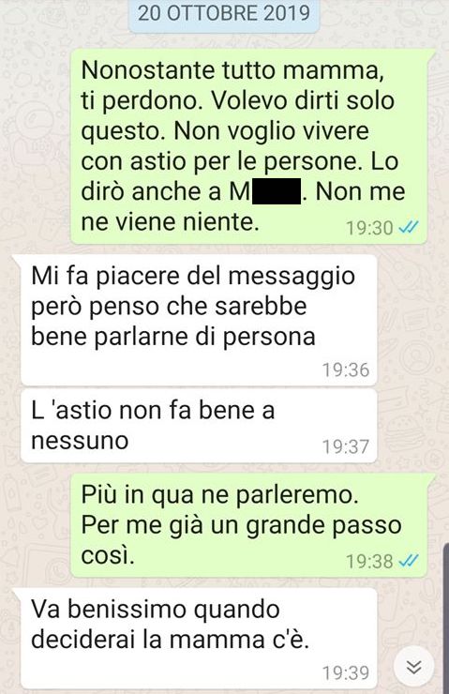This screenshot has height=694, width=449.
Task: Tap the blue read ticks at 19:30
Action: point(409,228)
